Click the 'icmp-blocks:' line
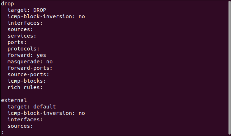The image size is (231, 136). [x=27, y=81]
